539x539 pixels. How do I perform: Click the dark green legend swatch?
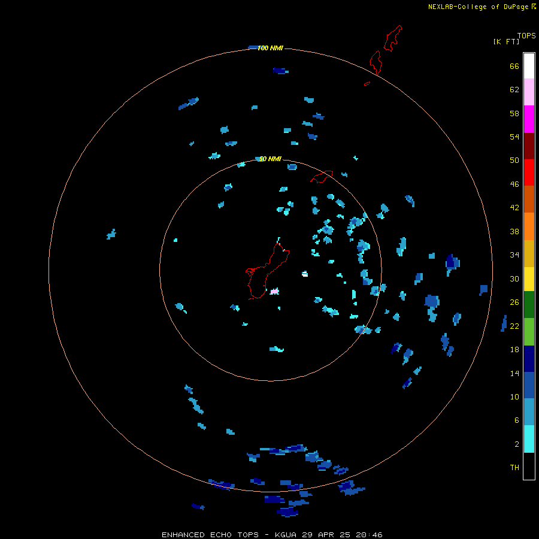click(x=529, y=305)
